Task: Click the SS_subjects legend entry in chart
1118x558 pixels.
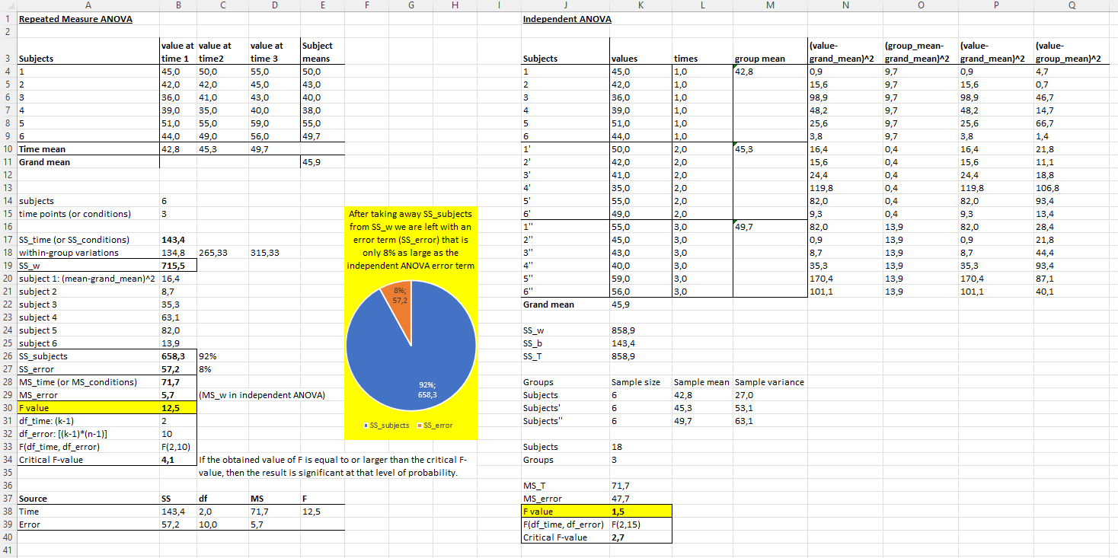Action: (x=385, y=426)
